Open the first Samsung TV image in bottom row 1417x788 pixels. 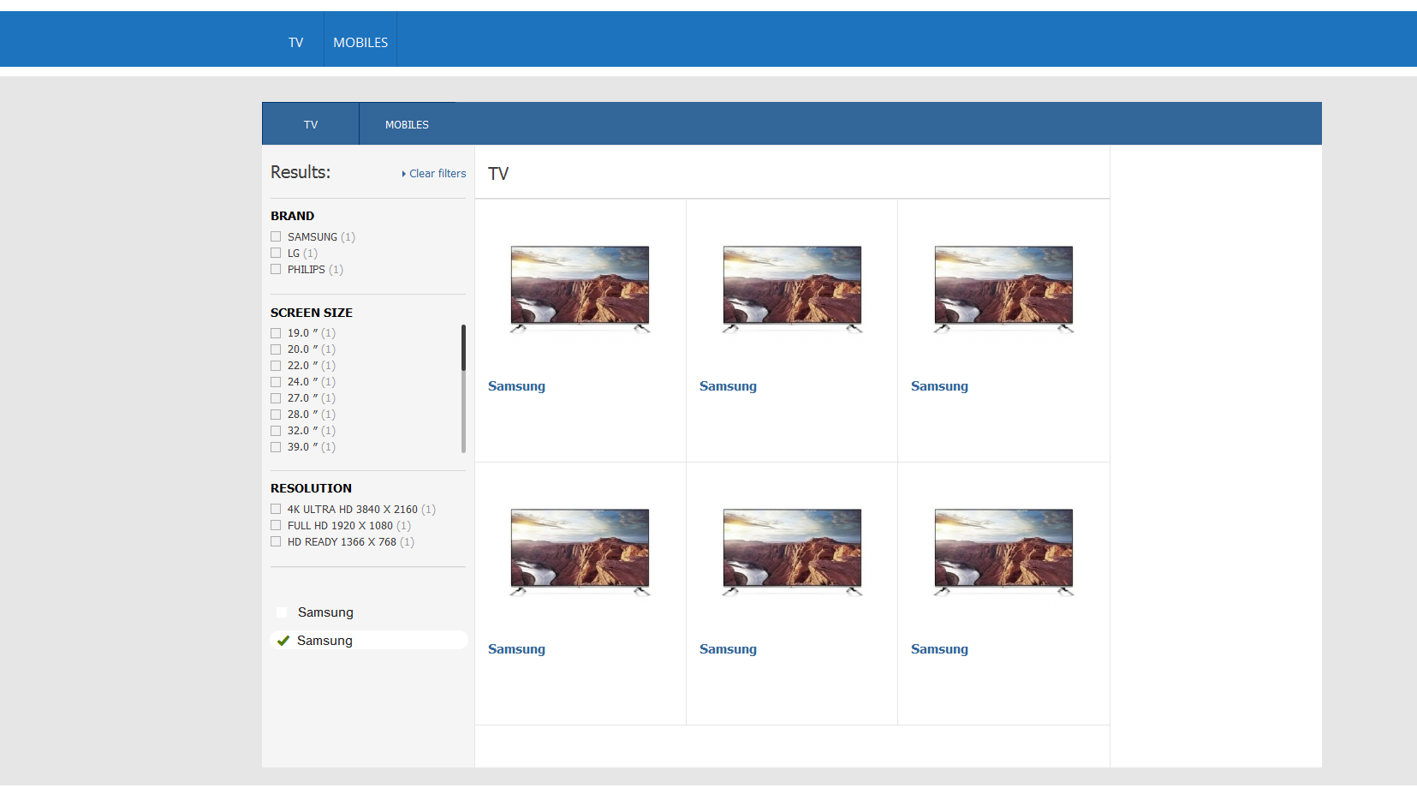coord(580,552)
